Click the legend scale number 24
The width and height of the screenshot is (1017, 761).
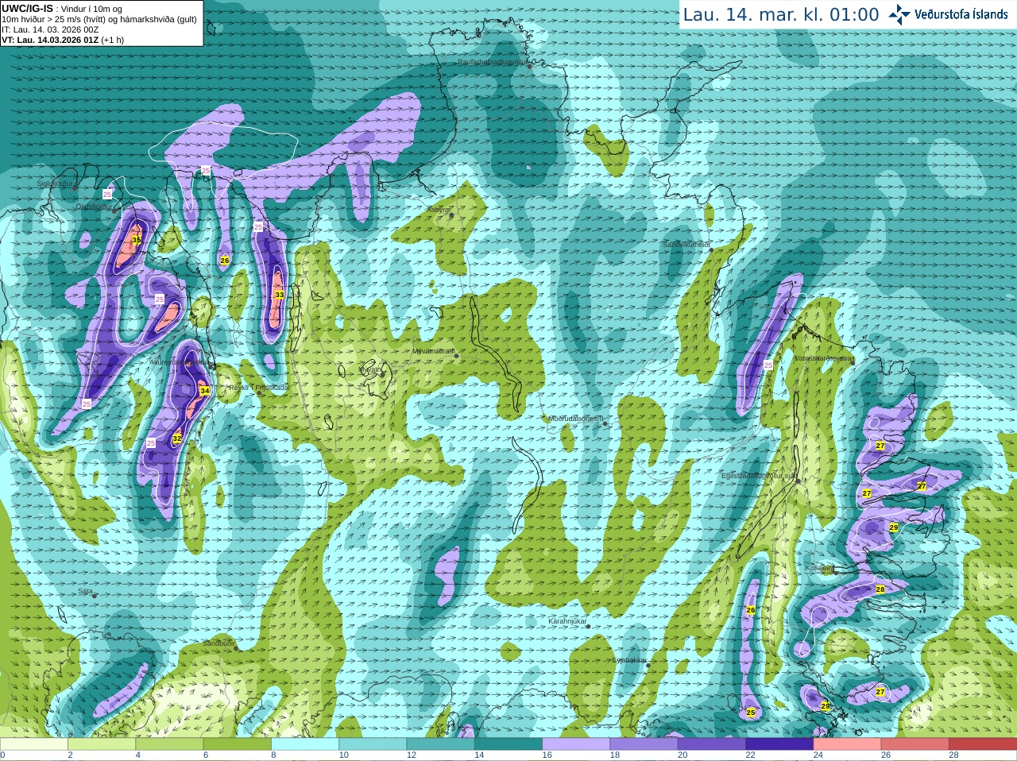click(818, 755)
